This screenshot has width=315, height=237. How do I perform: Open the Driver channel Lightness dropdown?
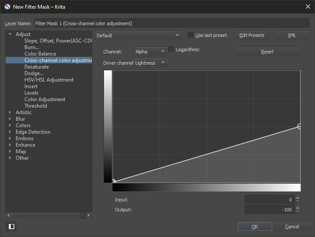tap(151, 63)
